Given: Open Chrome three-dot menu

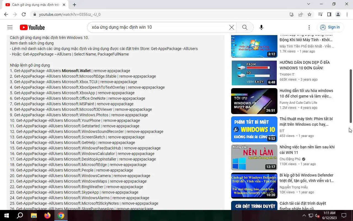Looking at the screenshot, I should [347, 14].
